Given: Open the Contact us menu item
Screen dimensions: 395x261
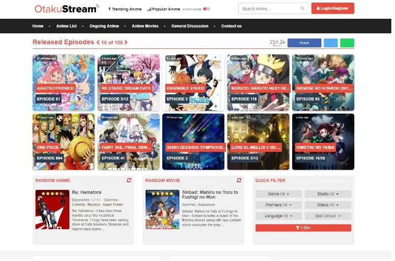Looking at the screenshot, I should pyautogui.click(x=231, y=26).
